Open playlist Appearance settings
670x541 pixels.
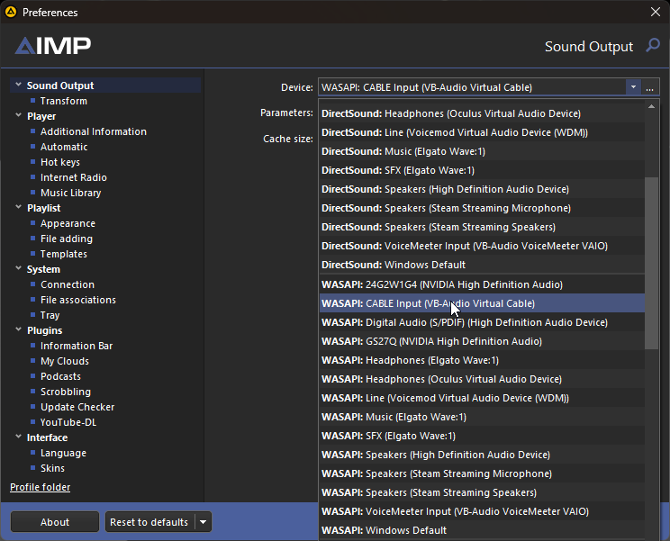click(68, 223)
